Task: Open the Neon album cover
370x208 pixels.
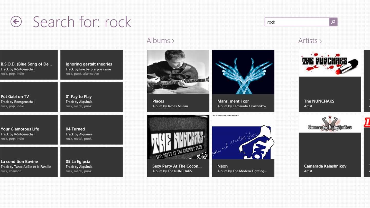Action: (x=243, y=137)
